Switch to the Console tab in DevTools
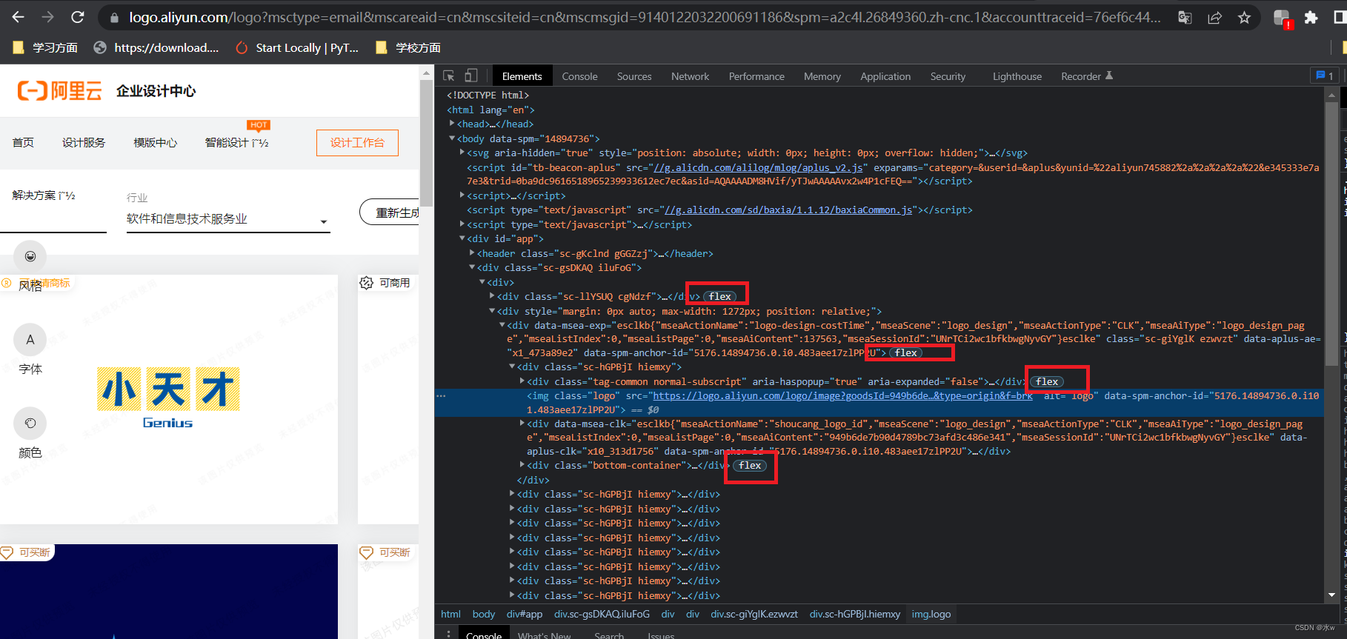The width and height of the screenshot is (1347, 639). point(579,76)
